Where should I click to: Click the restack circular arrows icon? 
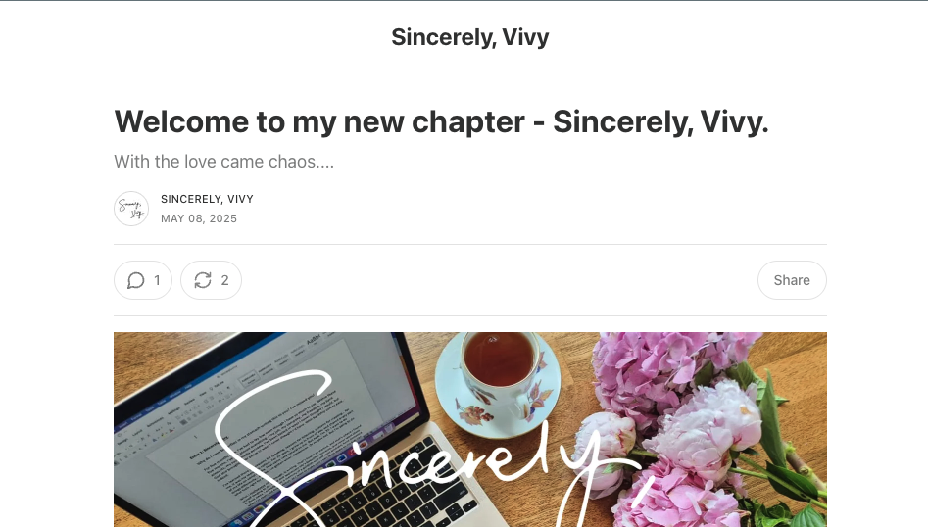[x=203, y=280]
